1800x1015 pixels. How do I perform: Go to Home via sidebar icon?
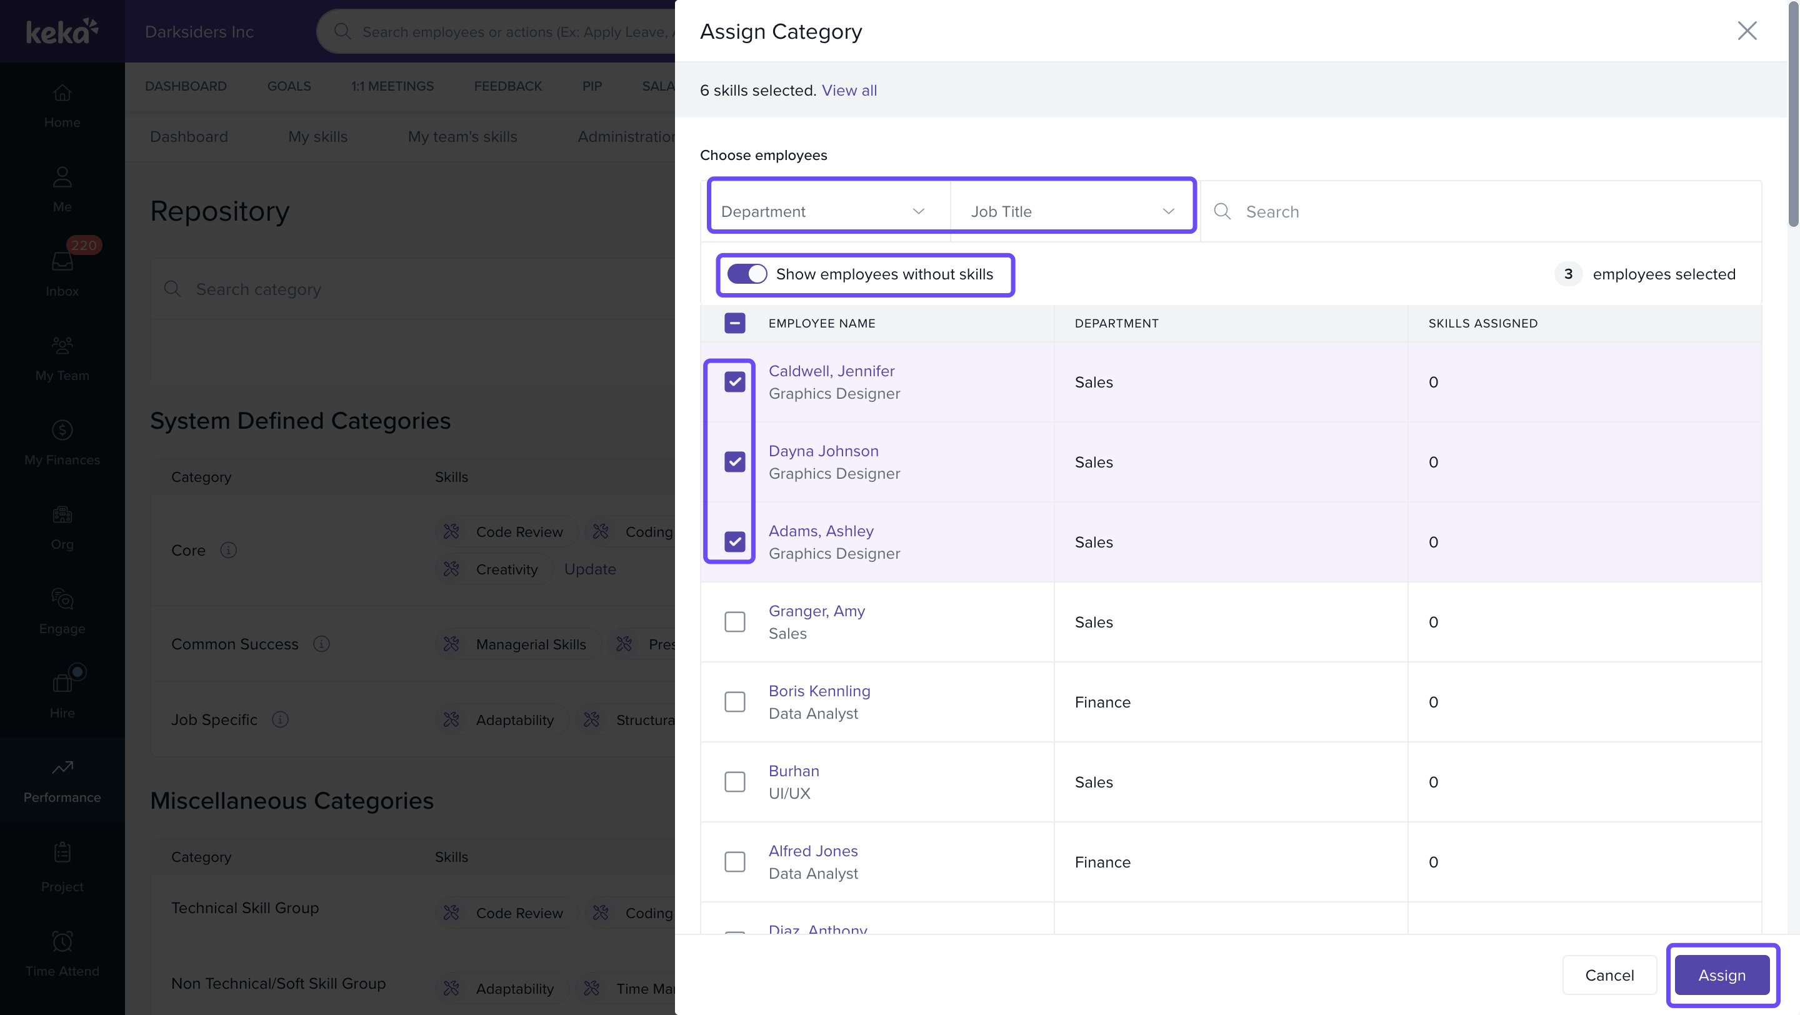pyautogui.click(x=62, y=93)
